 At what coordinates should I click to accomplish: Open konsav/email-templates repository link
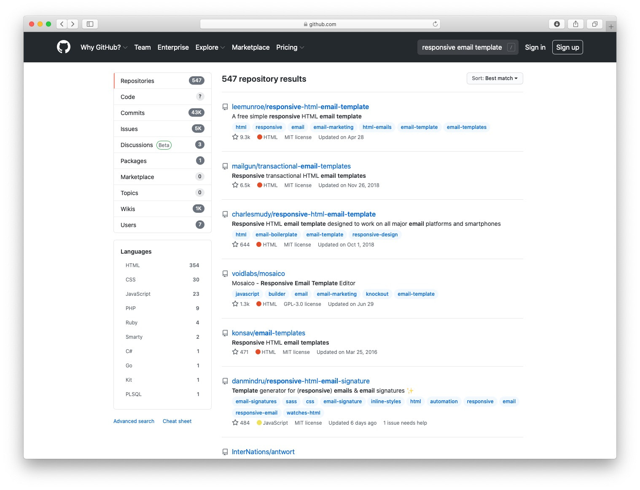click(269, 333)
